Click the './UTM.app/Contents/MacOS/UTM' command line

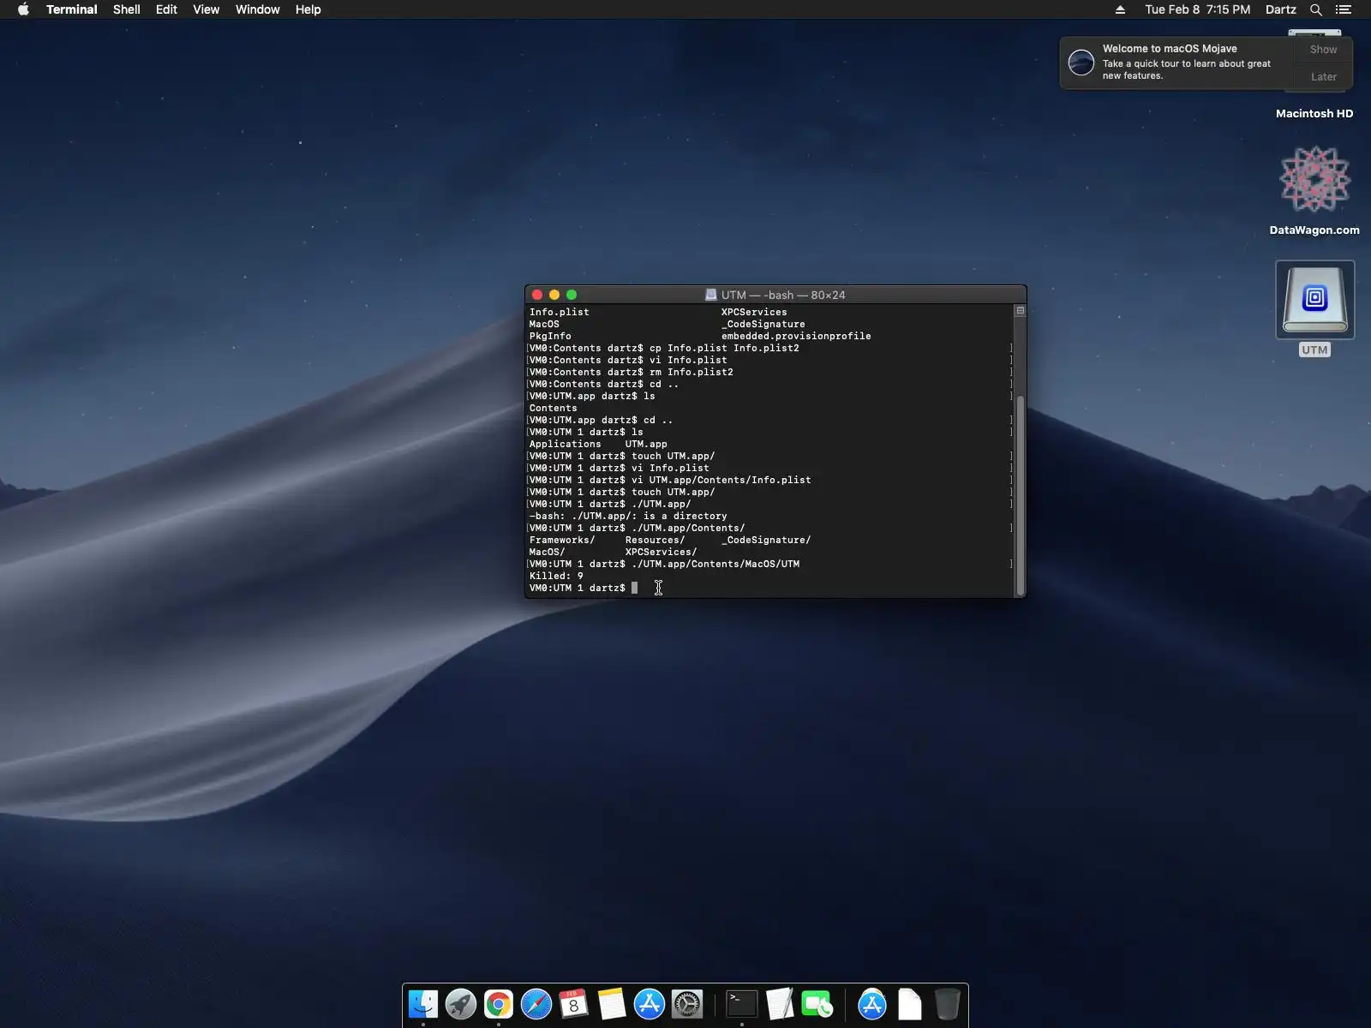pyautogui.click(x=715, y=564)
